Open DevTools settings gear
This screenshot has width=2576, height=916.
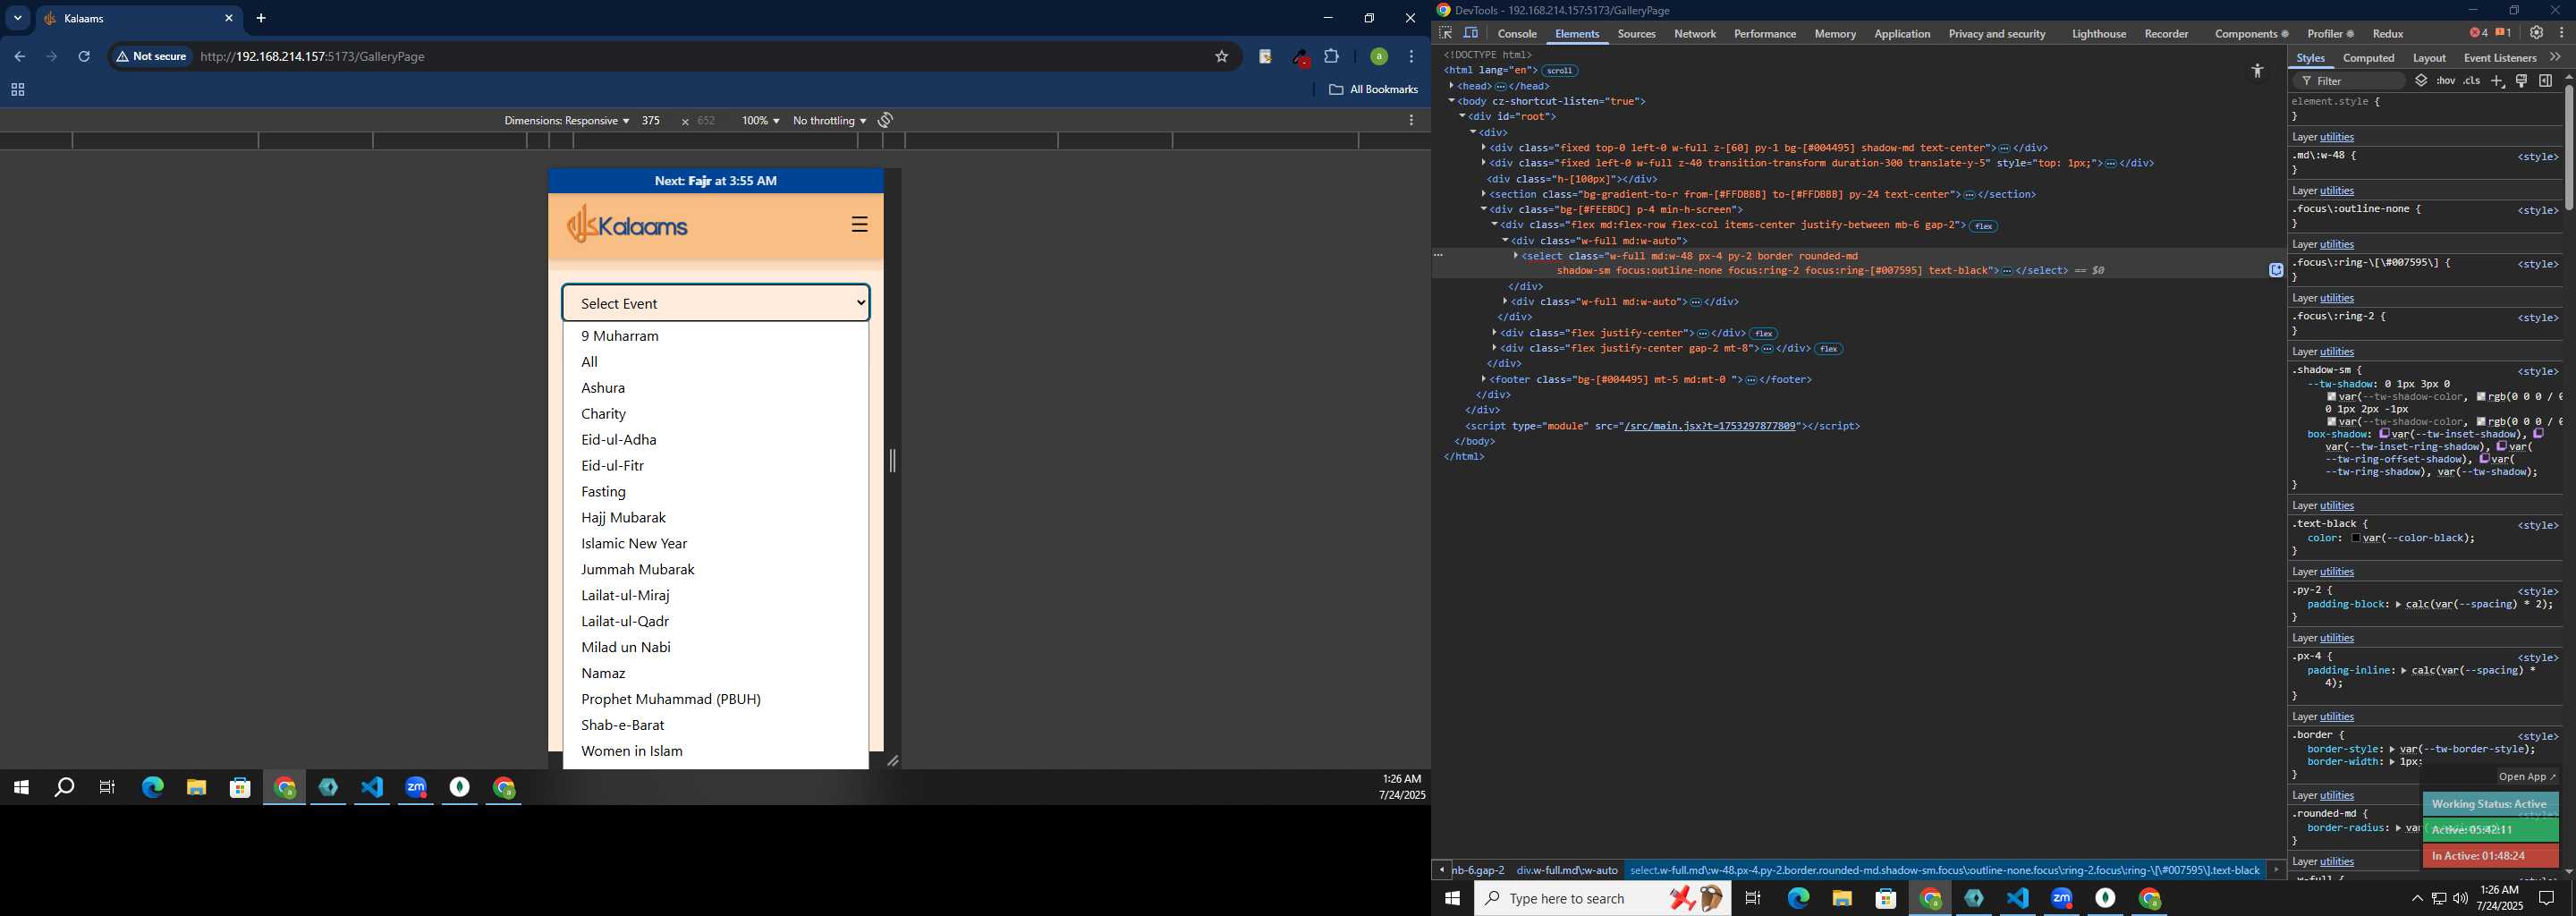[x=2536, y=33]
